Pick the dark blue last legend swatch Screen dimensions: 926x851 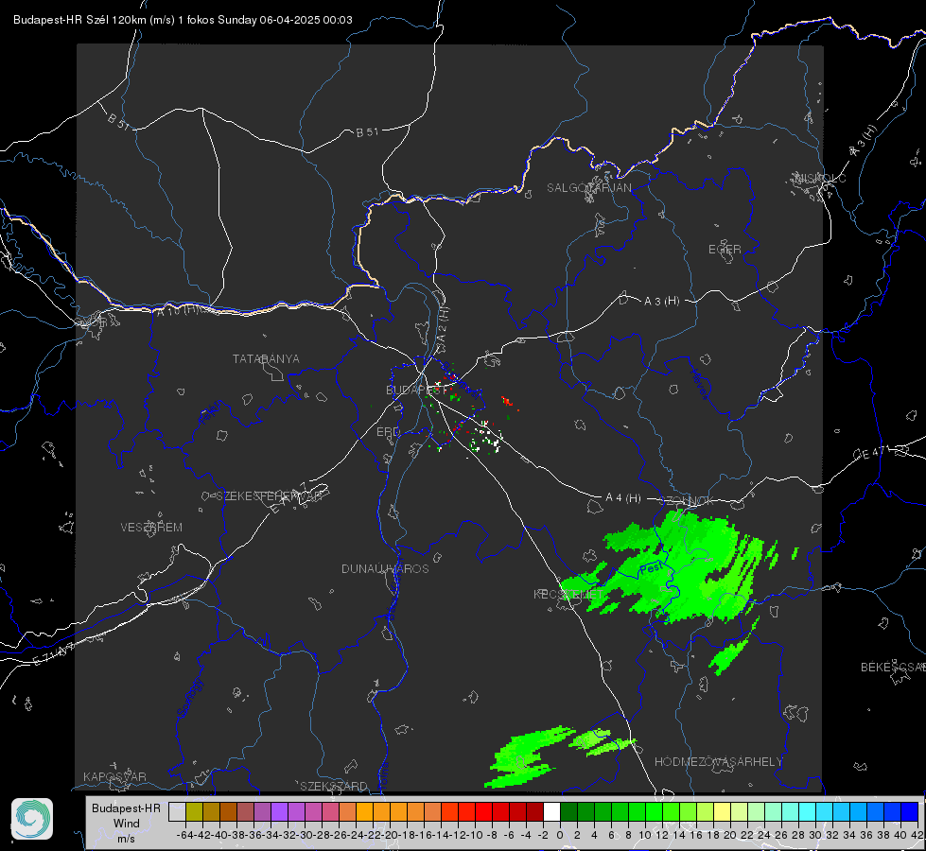(910, 812)
